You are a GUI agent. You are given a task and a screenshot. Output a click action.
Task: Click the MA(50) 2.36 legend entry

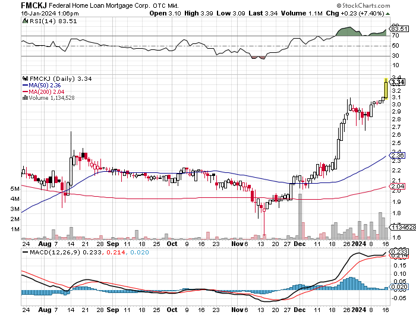(42, 86)
